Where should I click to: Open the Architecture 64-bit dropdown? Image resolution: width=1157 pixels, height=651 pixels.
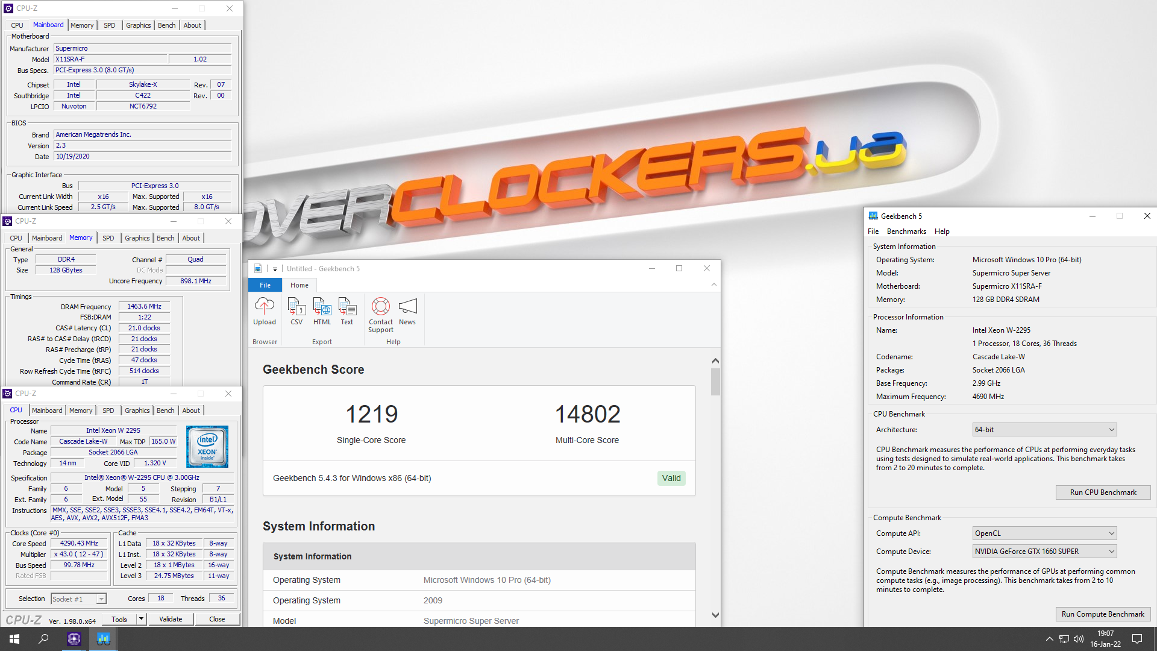(1044, 430)
